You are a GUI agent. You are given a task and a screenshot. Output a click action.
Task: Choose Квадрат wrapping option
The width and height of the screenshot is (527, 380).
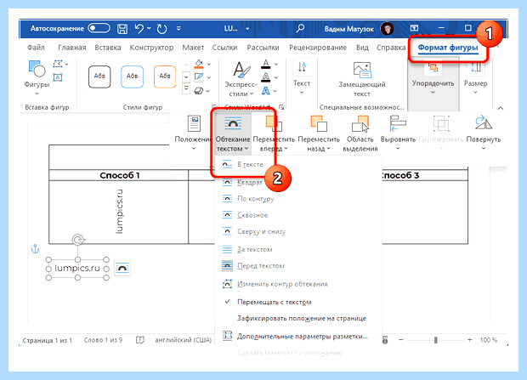click(297, 182)
